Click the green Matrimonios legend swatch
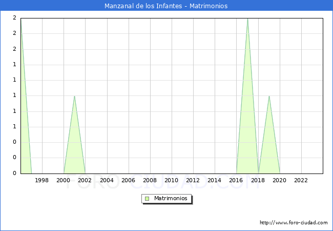The width and height of the screenshot is (333, 231). 147,199
